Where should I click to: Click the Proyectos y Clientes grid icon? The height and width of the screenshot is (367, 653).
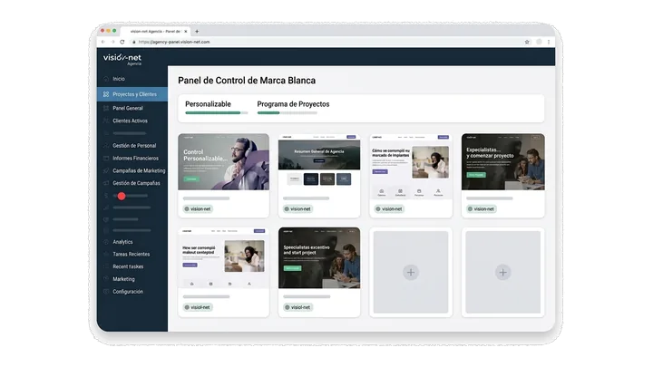point(106,94)
